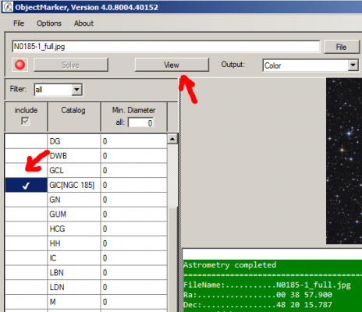Image resolution: width=362 pixels, height=312 pixels.
Task: Click the FileName log line
Action: (x=267, y=285)
